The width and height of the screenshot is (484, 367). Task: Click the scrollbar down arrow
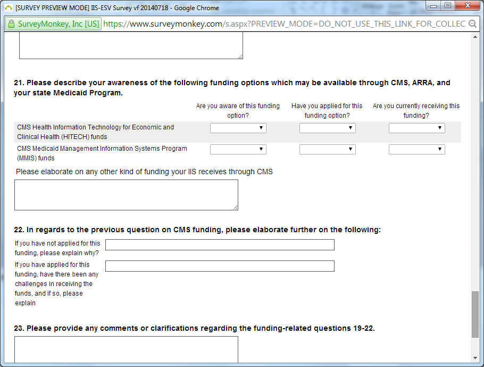click(475, 358)
